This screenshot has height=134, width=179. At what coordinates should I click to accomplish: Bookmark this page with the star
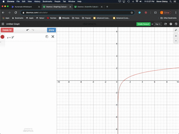pos(132,13)
